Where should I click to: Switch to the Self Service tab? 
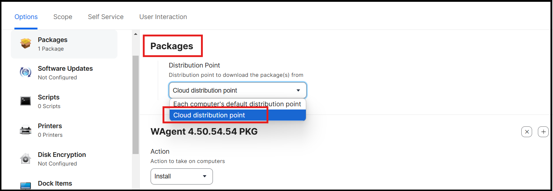pyautogui.click(x=106, y=17)
